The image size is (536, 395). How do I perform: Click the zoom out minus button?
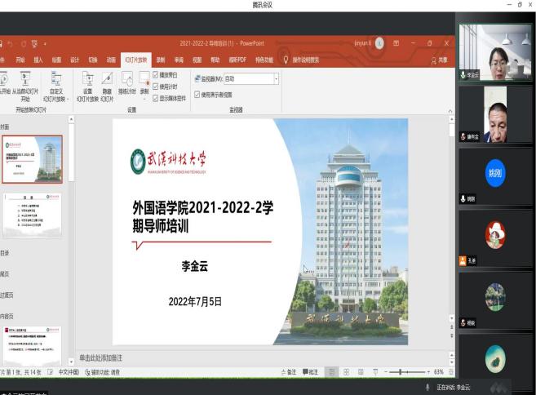386,372
